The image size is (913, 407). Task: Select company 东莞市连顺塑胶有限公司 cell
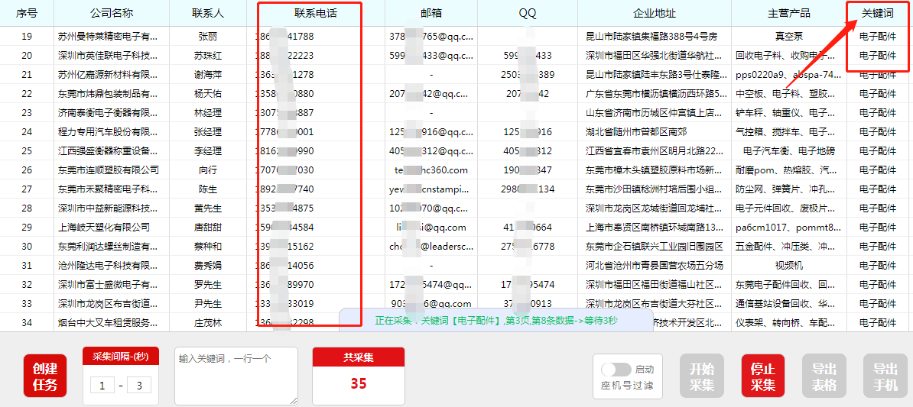(x=109, y=170)
